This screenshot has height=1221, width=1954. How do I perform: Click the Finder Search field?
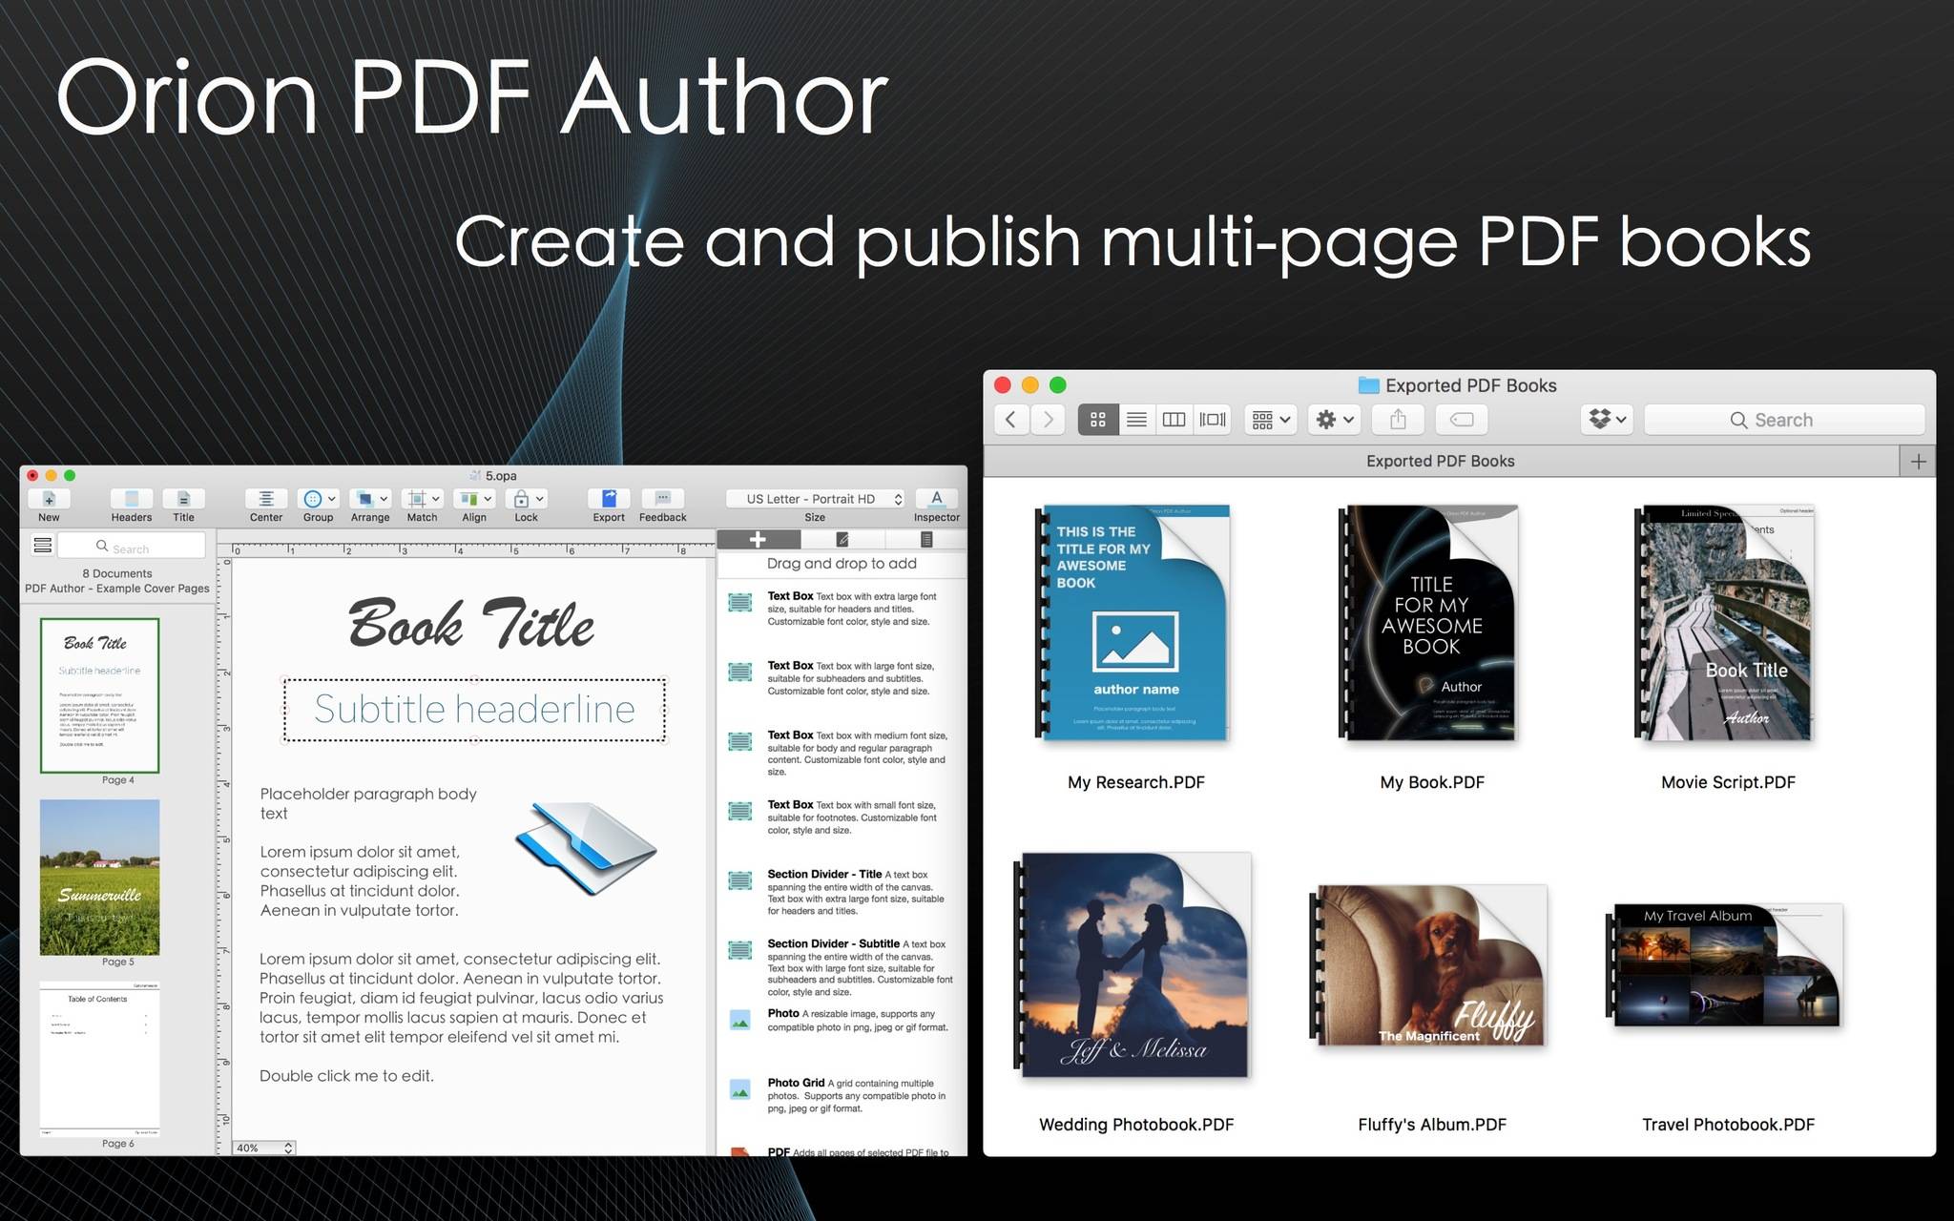1784,420
